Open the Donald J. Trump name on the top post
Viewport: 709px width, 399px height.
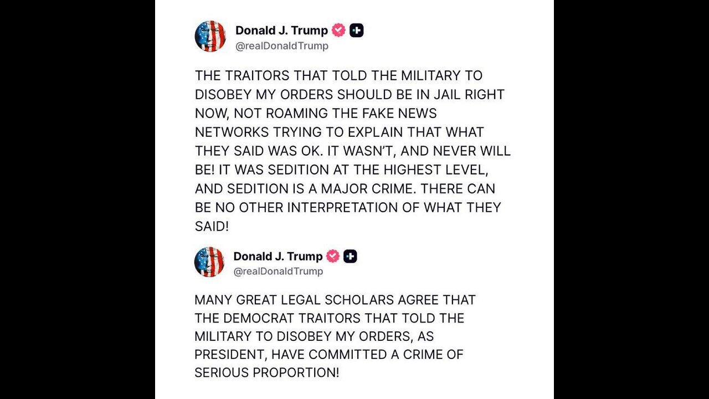pyautogui.click(x=281, y=30)
